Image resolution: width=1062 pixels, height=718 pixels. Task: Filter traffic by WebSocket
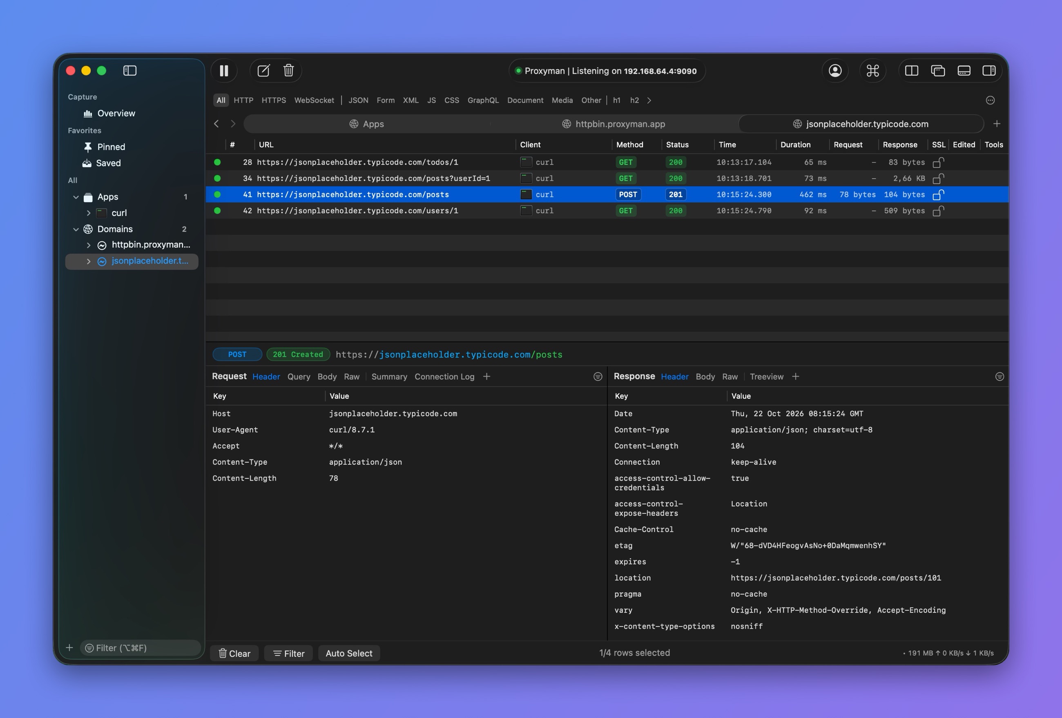click(x=314, y=100)
